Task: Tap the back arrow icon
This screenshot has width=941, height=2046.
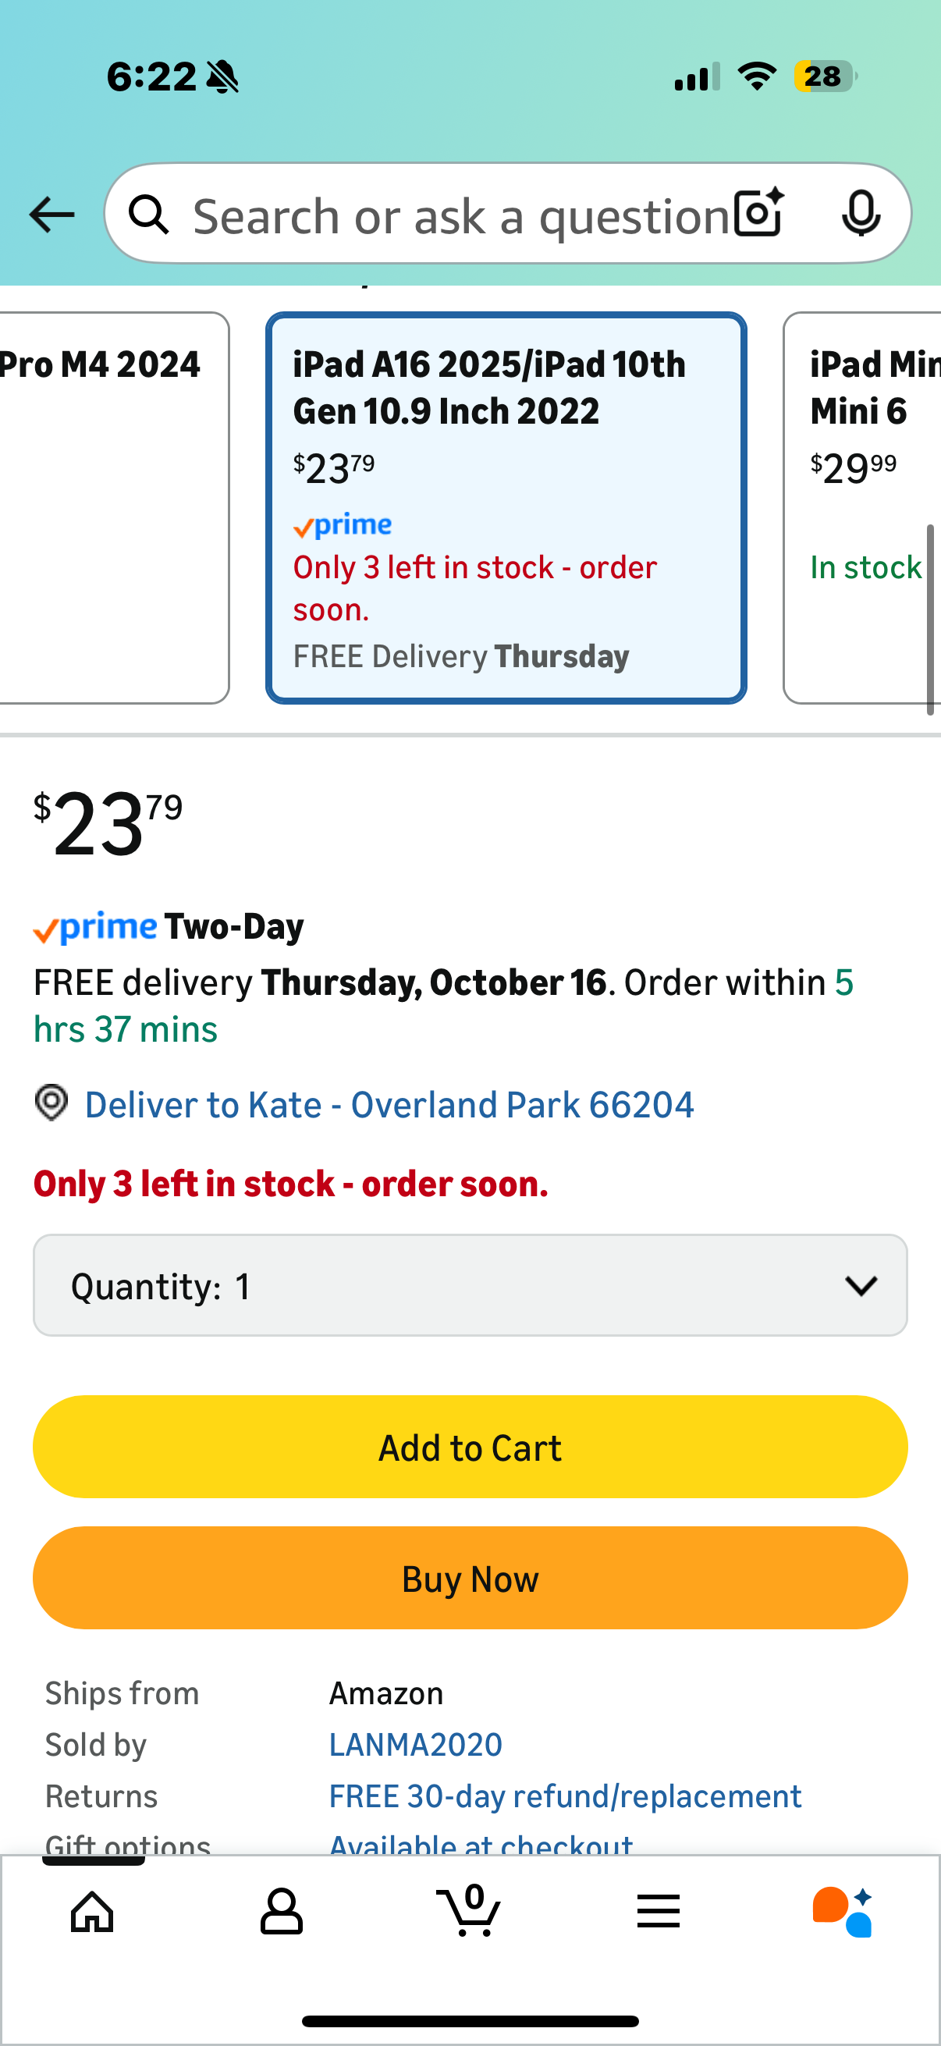Action: 51,215
